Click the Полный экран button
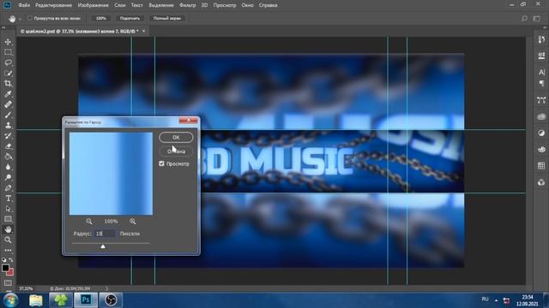 point(167,18)
